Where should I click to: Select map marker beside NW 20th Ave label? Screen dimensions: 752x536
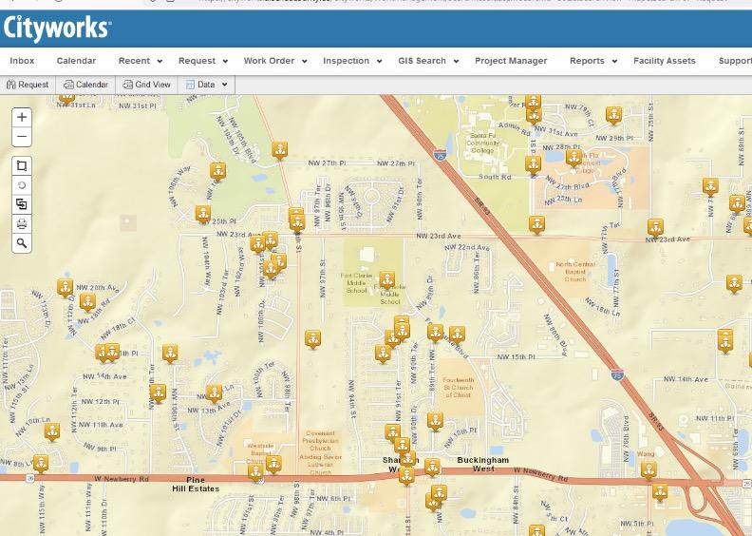pyautogui.click(x=65, y=288)
